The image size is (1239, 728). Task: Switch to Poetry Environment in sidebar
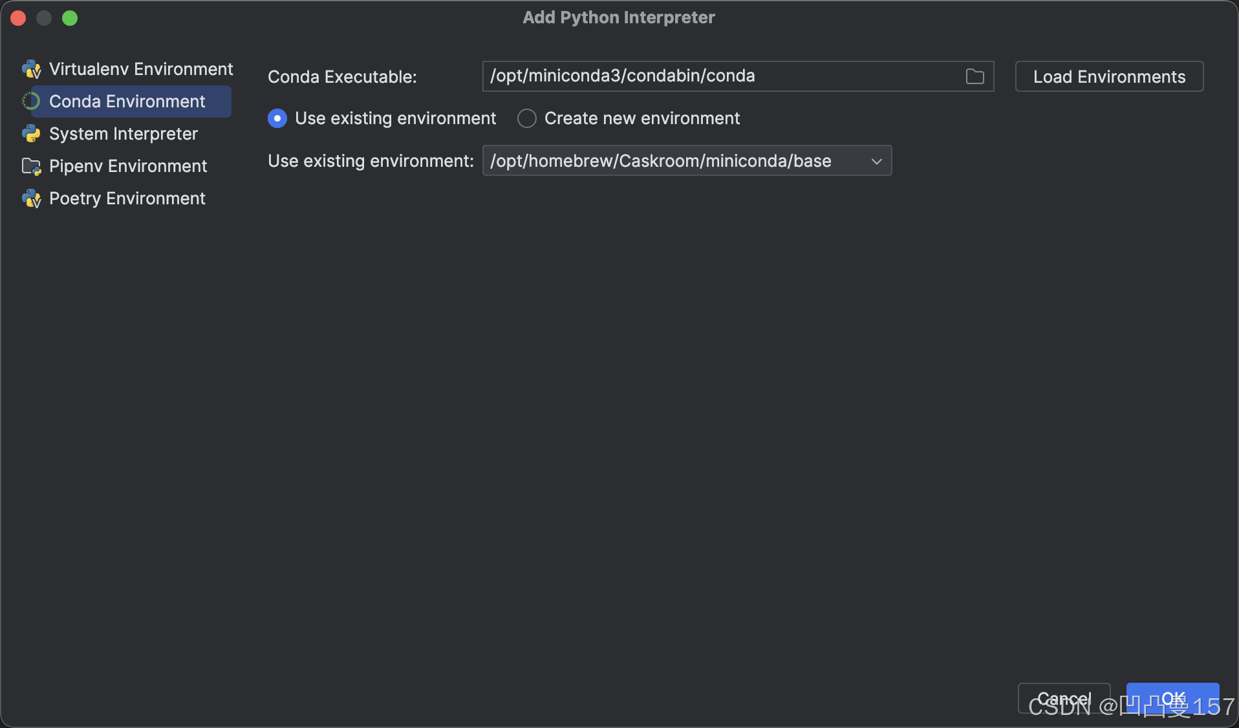127,198
